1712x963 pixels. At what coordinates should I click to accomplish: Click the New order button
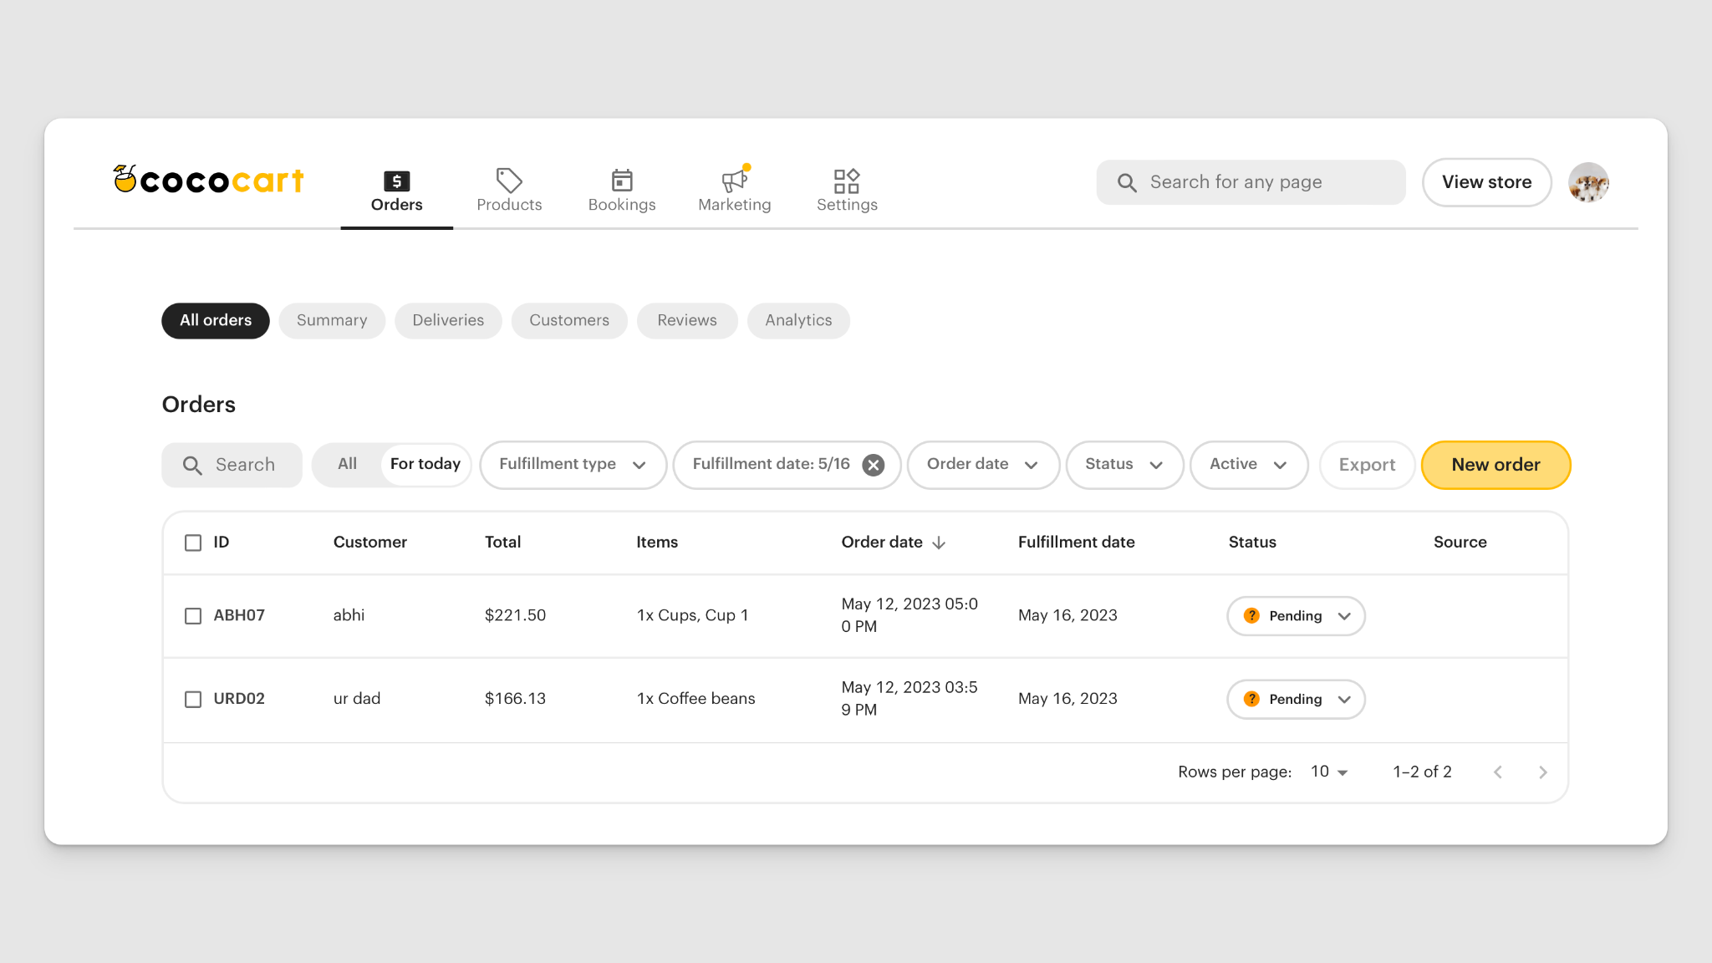1495,465
